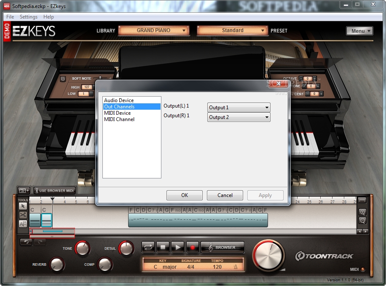Click the REVERB knob

[56, 264]
